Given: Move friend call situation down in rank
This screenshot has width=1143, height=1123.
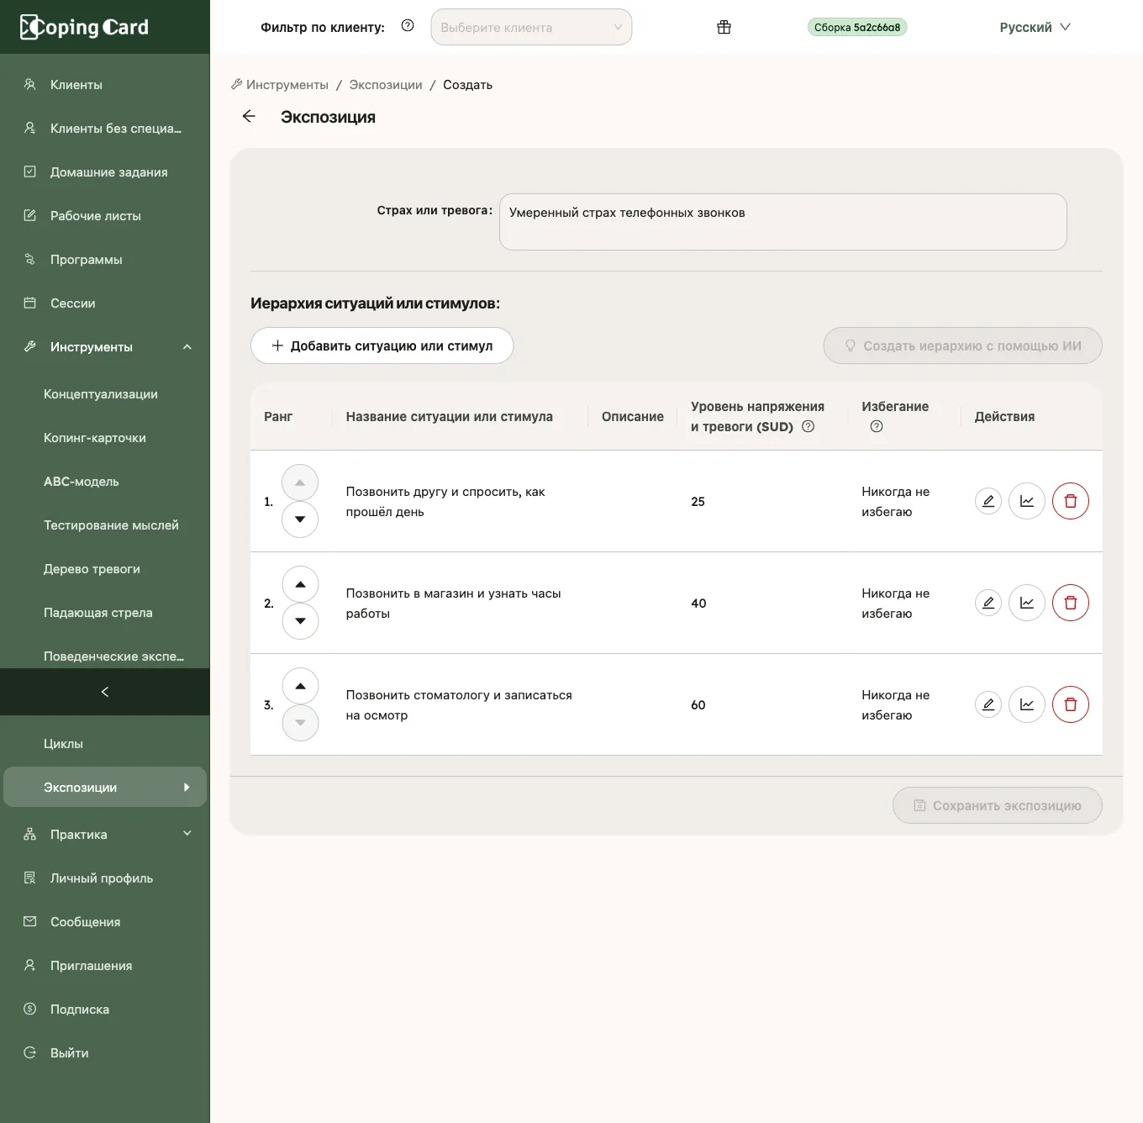Looking at the screenshot, I should 300,519.
